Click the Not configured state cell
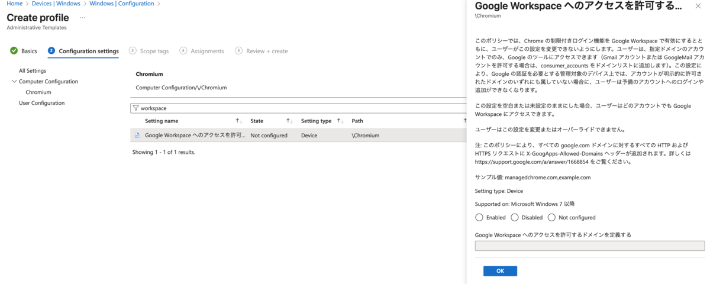Image resolution: width=710 pixels, height=284 pixels. pos(269,135)
